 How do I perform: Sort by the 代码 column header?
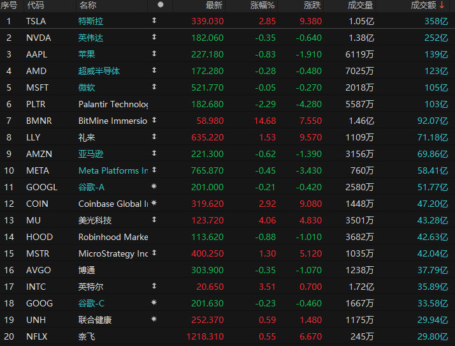36,5
